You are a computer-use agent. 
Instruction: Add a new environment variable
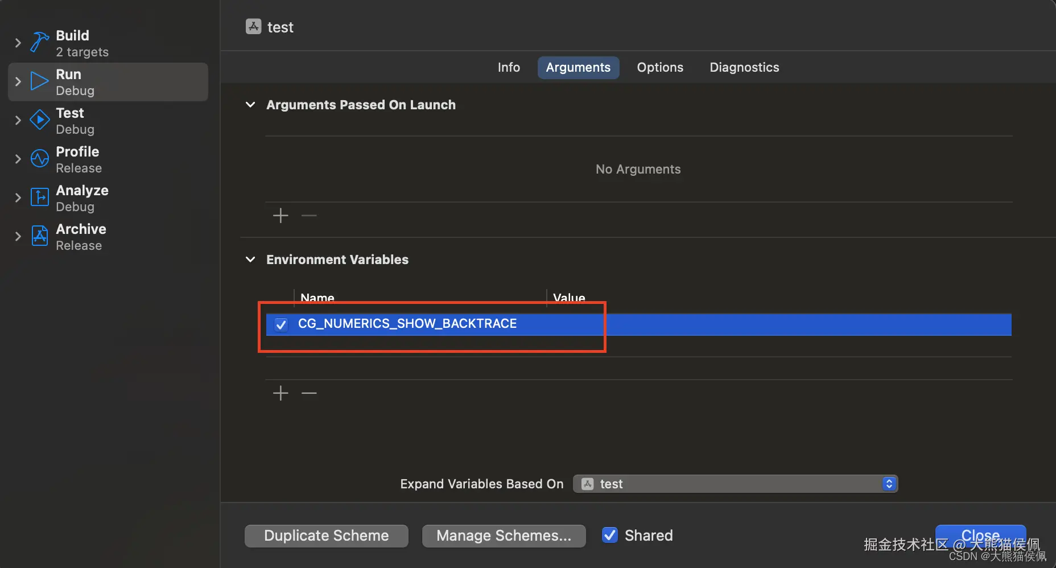pos(280,393)
